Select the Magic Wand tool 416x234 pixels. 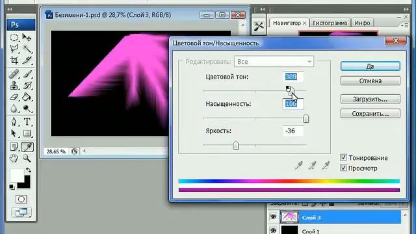pos(27,49)
